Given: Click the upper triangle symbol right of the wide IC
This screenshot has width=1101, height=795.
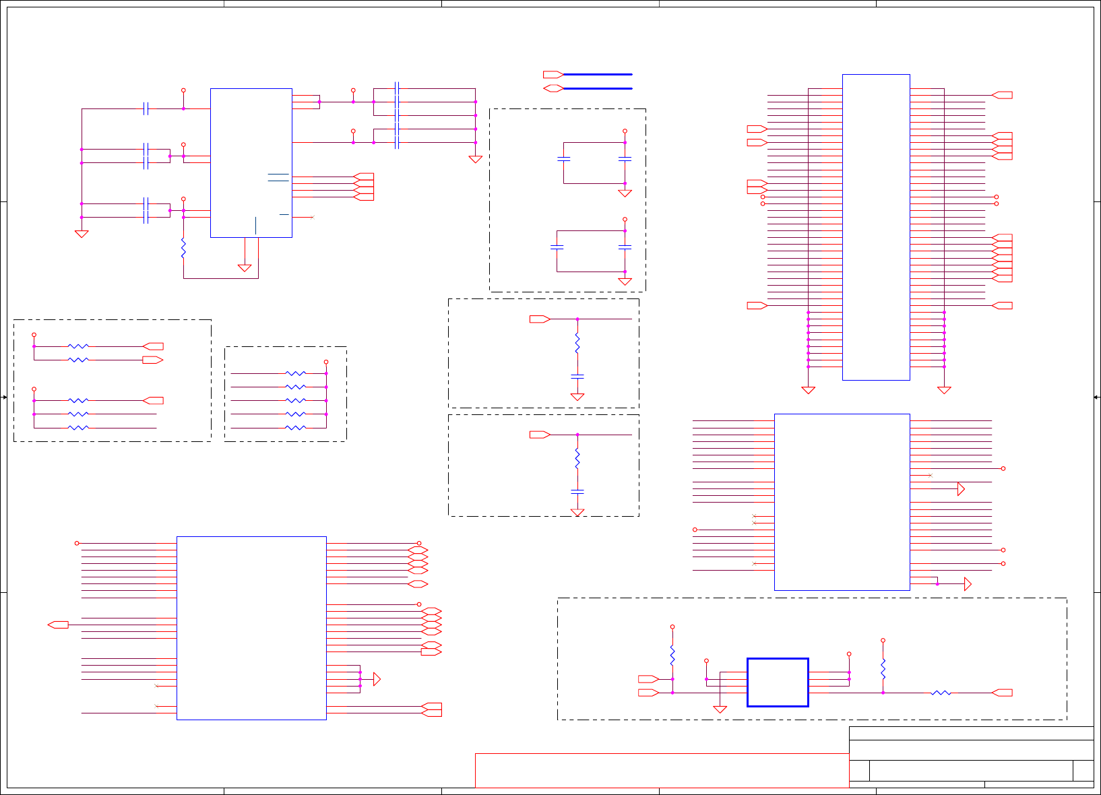Looking at the screenshot, I should tap(961, 489).
